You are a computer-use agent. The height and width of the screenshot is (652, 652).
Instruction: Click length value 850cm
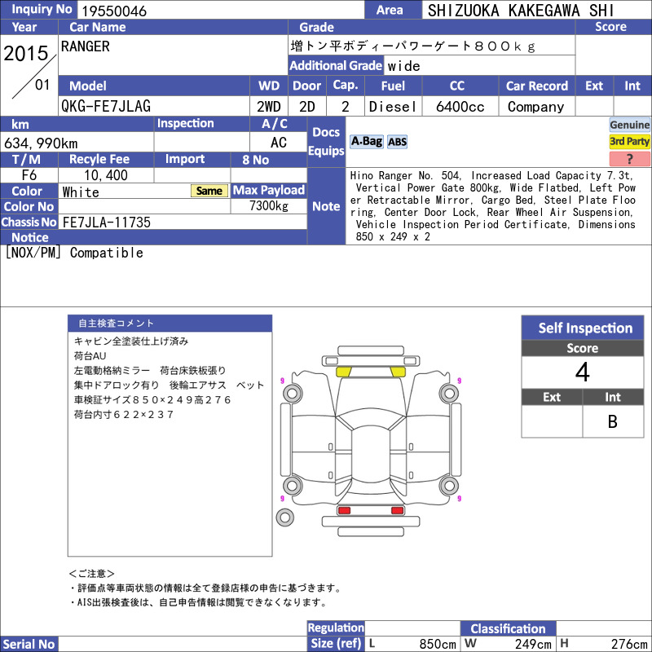click(x=438, y=644)
